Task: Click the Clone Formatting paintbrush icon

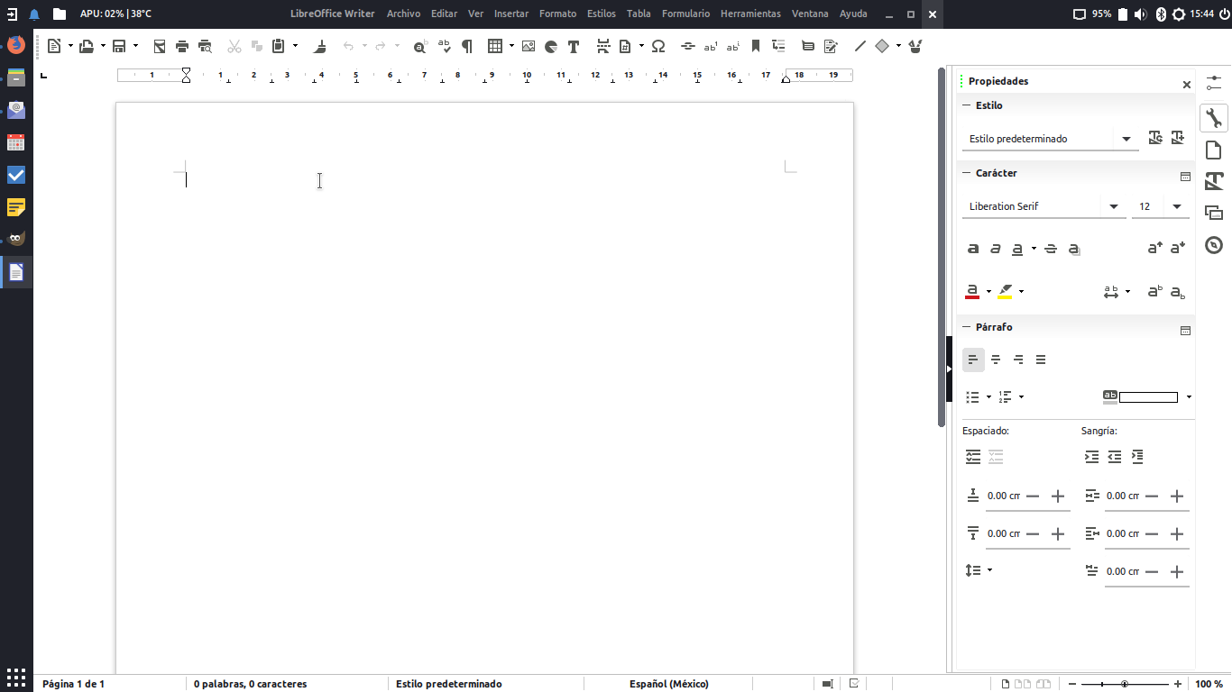Action: pyautogui.click(x=320, y=46)
